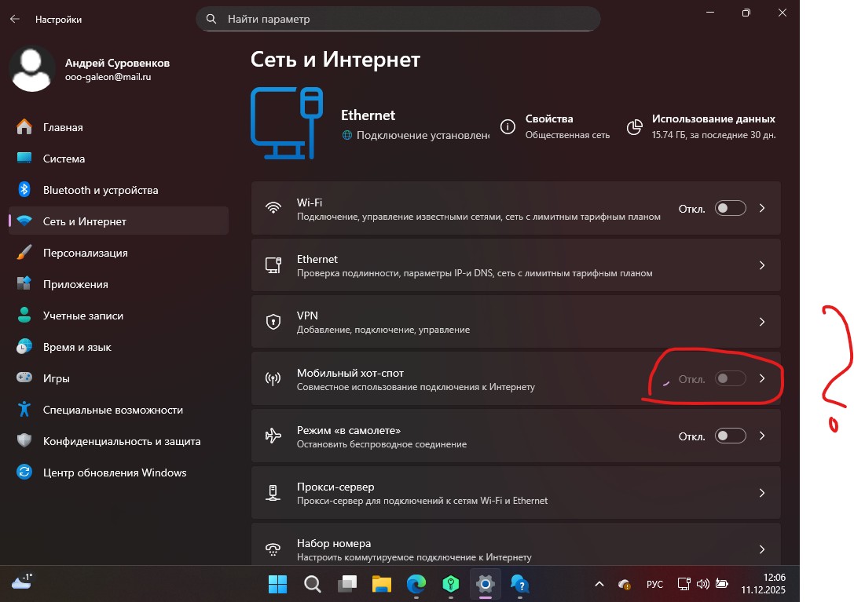Open the Bluetooth и устройства section
The width and height of the screenshot is (854, 602).
[x=101, y=190]
